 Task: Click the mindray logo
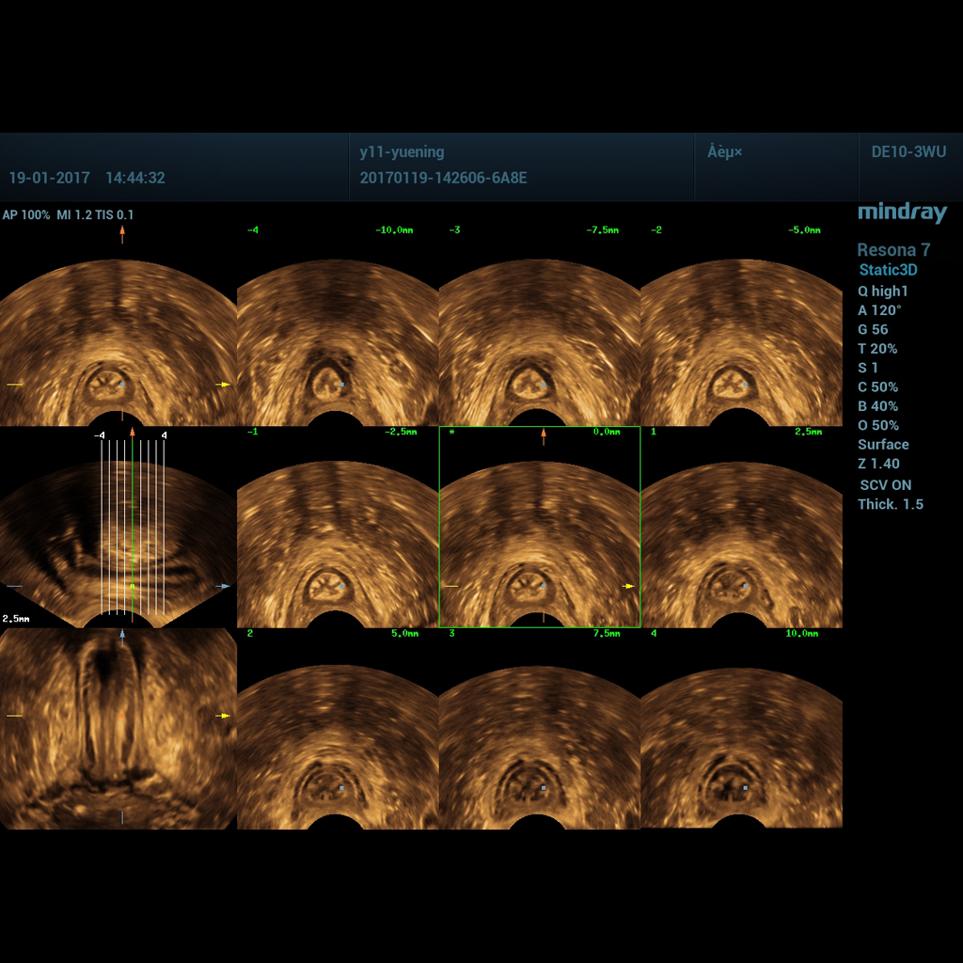click(x=902, y=213)
